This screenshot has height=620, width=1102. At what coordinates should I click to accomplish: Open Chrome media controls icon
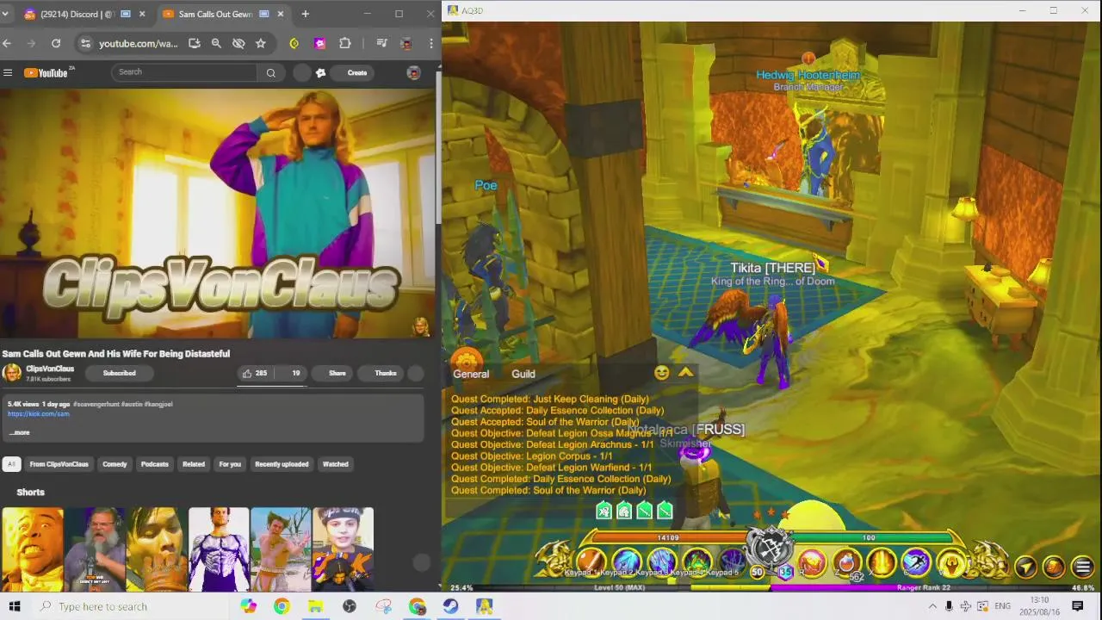click(382, 43)
